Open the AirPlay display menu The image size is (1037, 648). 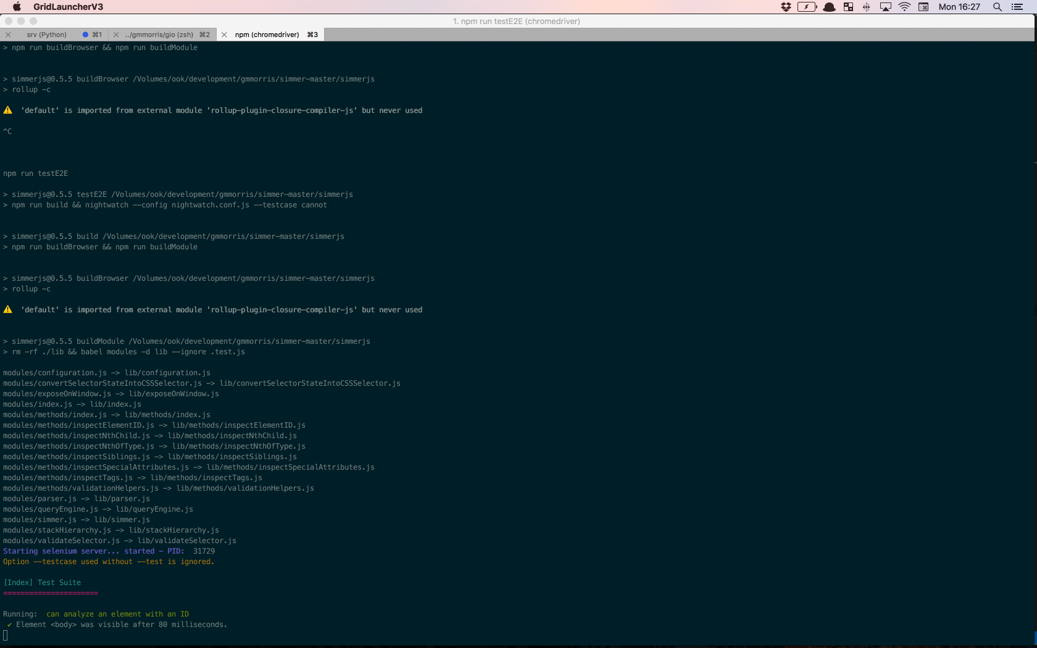[x=886, y=7]
